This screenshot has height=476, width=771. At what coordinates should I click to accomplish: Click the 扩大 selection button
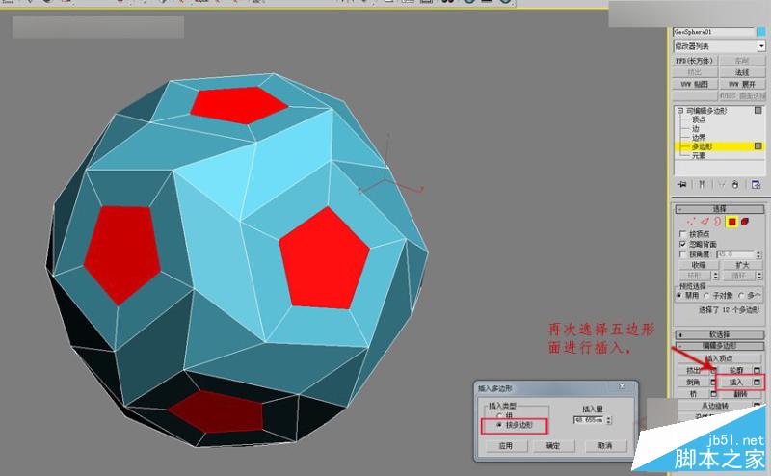(742, 265)
